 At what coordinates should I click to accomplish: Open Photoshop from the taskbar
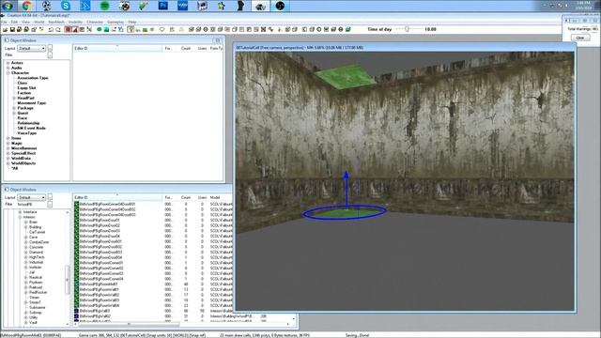(162, 6)
